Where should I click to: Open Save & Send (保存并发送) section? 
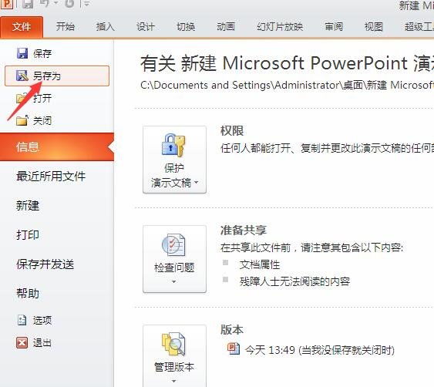(45, 264)
